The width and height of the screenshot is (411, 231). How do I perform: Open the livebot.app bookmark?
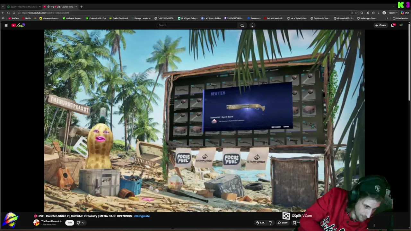pos(367,18)
